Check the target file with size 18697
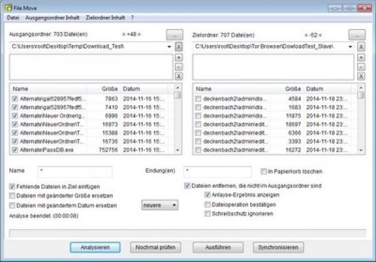376x262 pixels. (198, 124)
